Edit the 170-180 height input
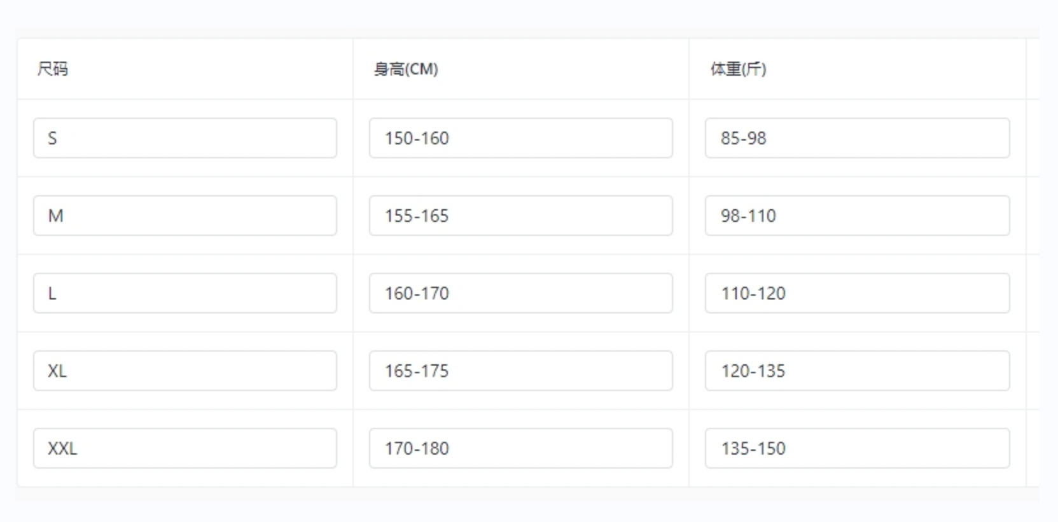The image size is (1058, 522). (520, 448)
